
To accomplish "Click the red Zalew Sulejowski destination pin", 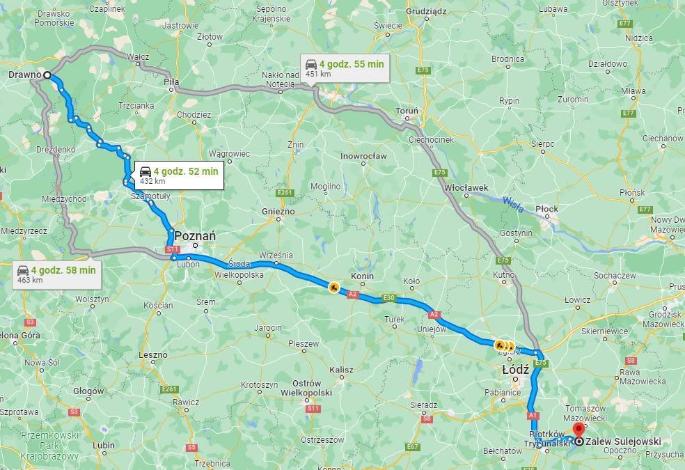I will tap(579, 431).
